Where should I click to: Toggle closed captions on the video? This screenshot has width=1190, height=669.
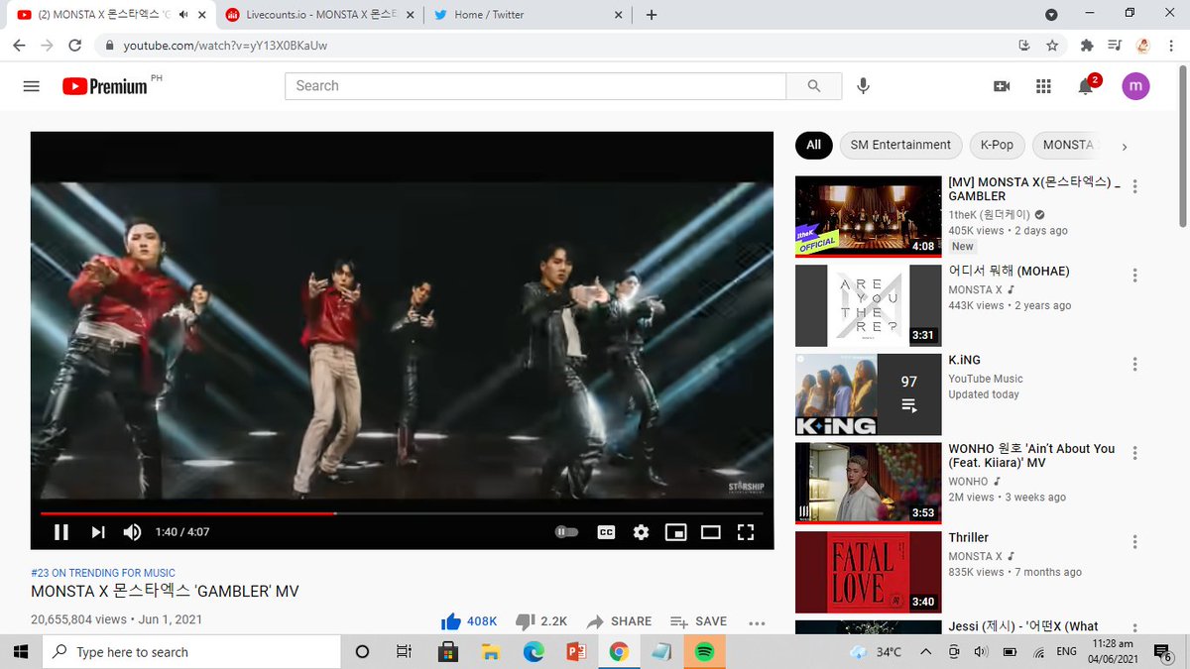click(x=606, y=532)
